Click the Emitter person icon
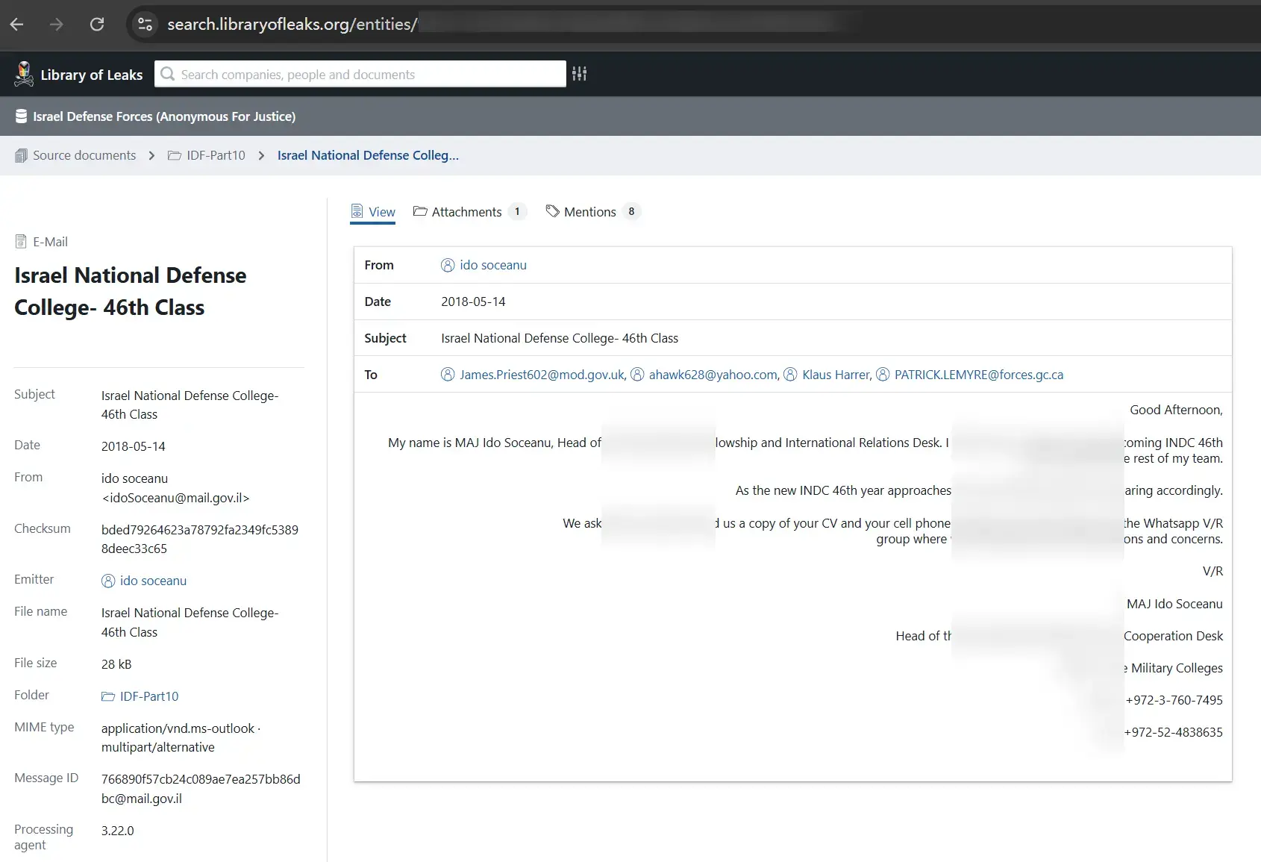Image resolution: width=1261 pixels, height=862 pixels. point(108,581)
